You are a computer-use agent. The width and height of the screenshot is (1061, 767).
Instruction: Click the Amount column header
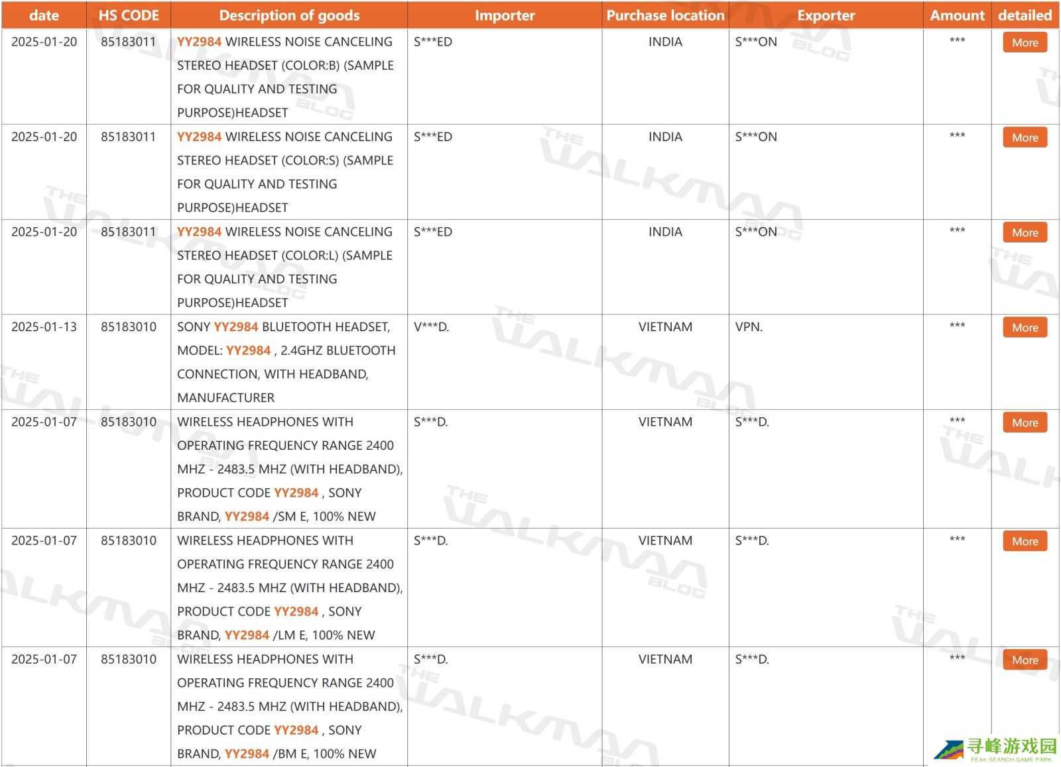pyautogui.click(x=957, y=15)
